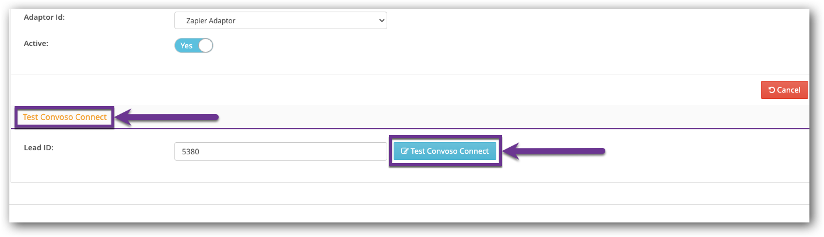Click the red Cancel button
The height and width of the screenshot is (237, 824).
[x=784, y=90]
